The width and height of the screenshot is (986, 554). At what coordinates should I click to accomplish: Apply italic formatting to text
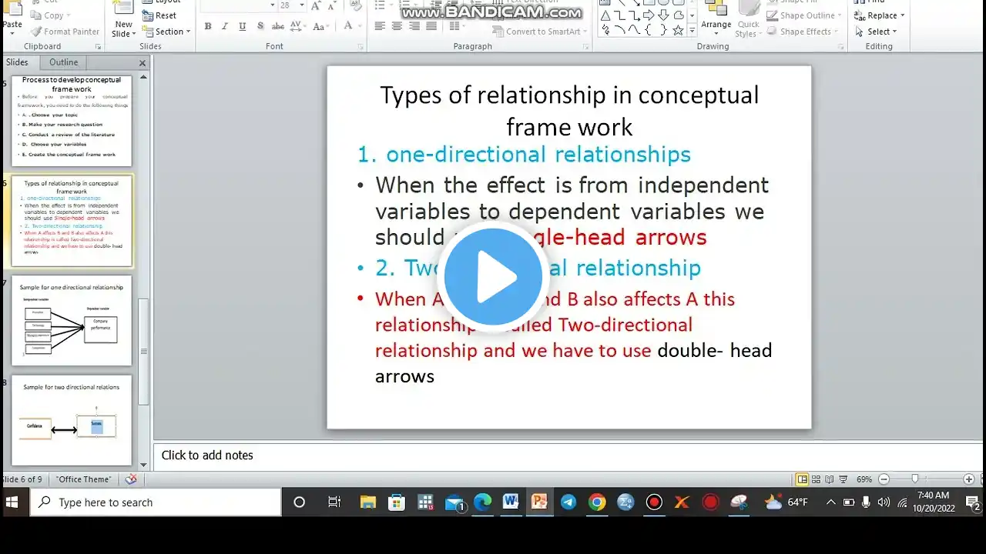pos(225,26)
